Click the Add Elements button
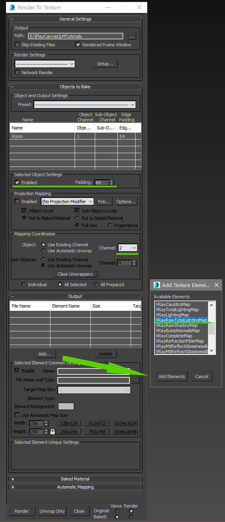 click(172, 376)
